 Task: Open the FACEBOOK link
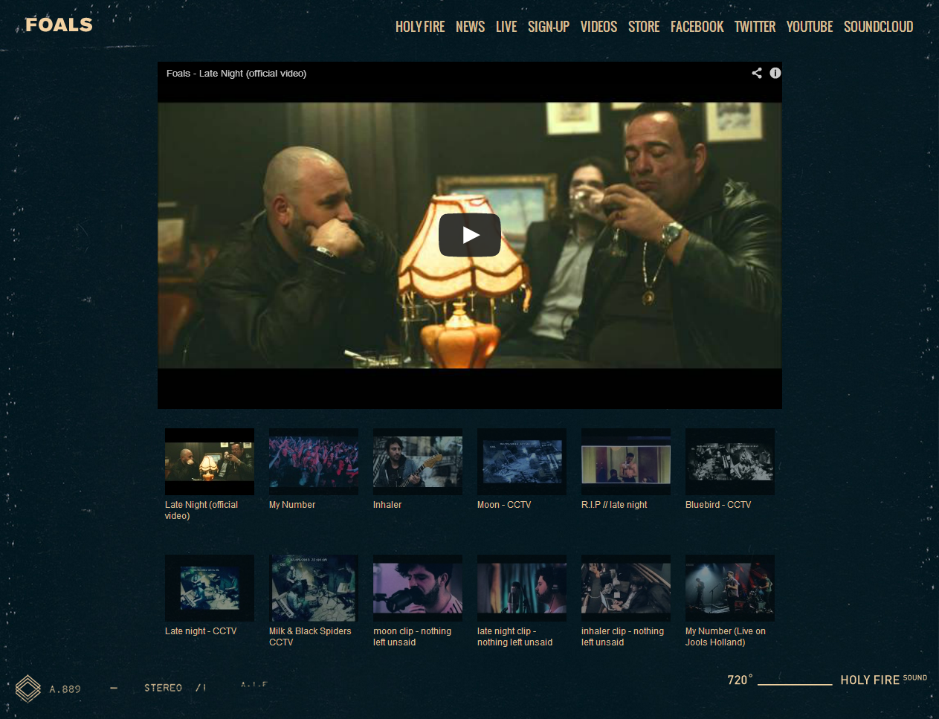(697, 27)
